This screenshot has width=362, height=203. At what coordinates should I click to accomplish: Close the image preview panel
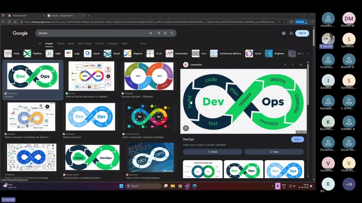pyautogui.click(x=301, y=65)
